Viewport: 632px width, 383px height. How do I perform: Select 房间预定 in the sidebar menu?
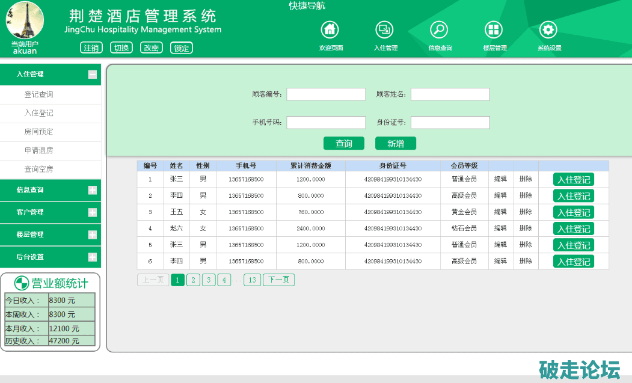coord(38,132)
